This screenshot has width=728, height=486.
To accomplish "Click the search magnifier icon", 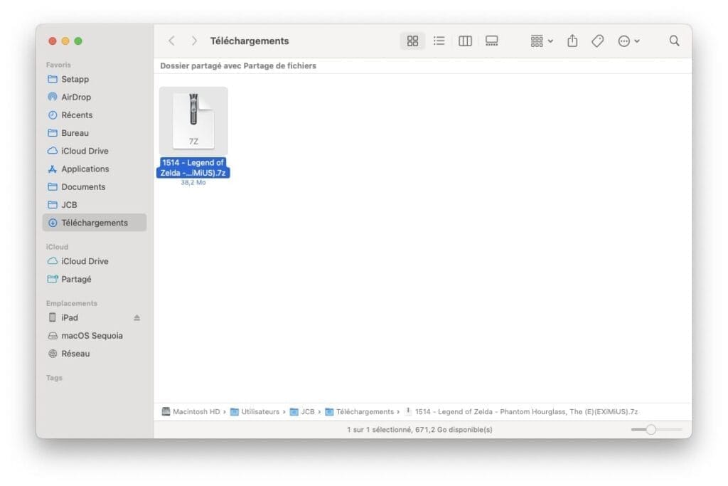I will pyautogui.click(x=674, y=41).
